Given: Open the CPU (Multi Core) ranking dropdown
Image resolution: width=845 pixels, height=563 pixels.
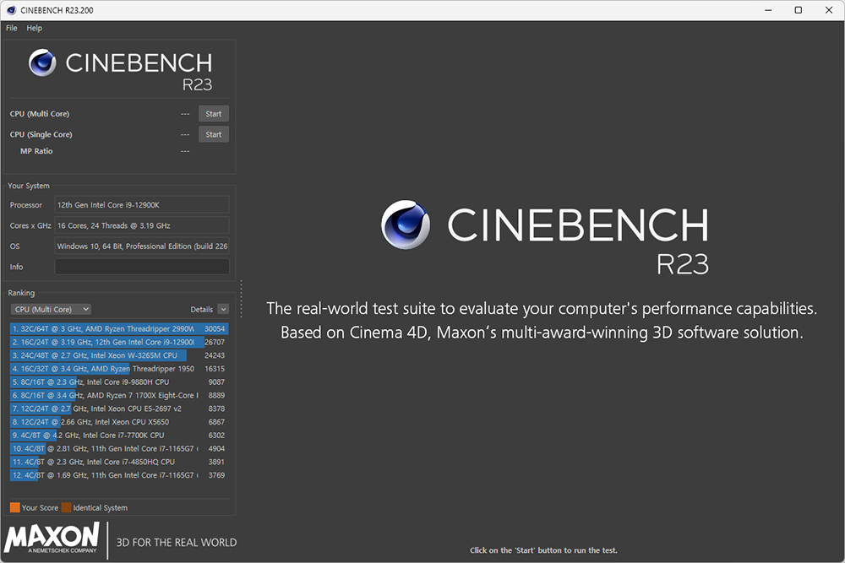Looking at the screenshot, I should pyautogui.click(x=51, y=309).
